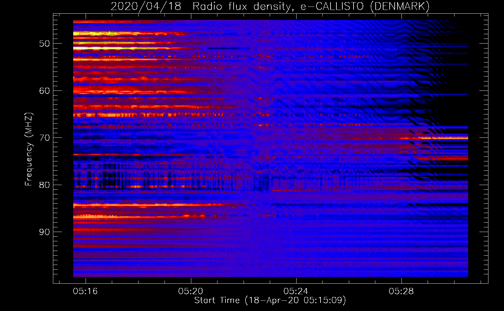Click the 05:20 time tick label
Viewport: 504px width, 311px height.
(191, 291)
